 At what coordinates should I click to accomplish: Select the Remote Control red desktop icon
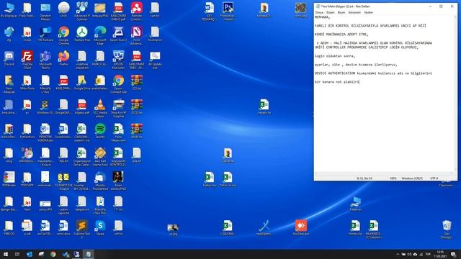(137, 12)
